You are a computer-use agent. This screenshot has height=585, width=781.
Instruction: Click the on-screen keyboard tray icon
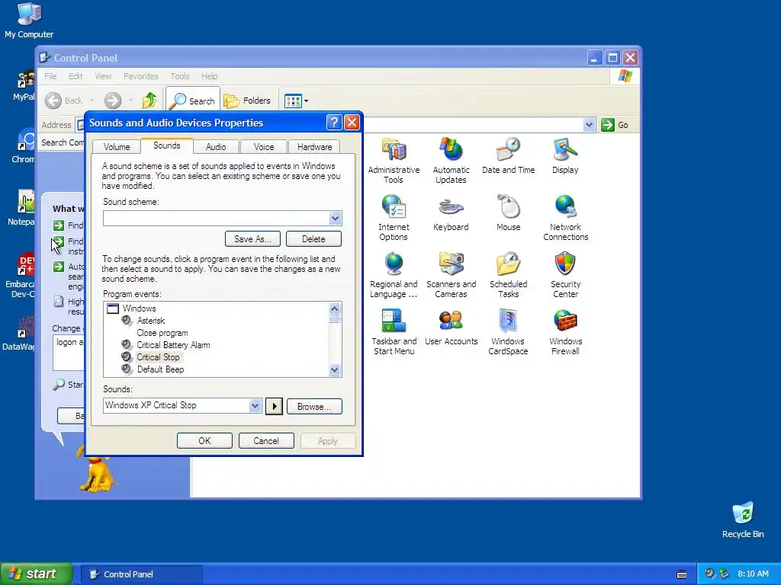coord(682,574)
